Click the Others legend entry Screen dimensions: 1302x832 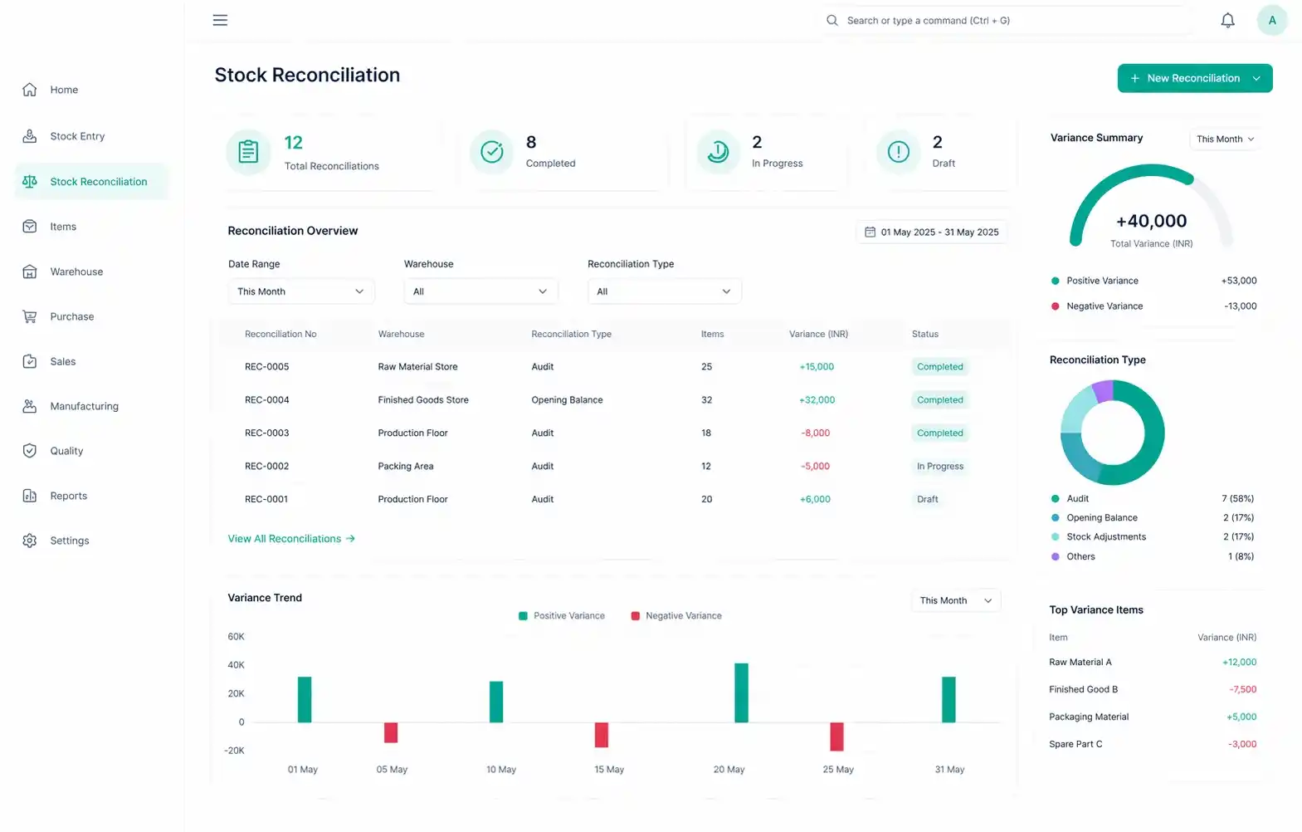[1080, 557]
